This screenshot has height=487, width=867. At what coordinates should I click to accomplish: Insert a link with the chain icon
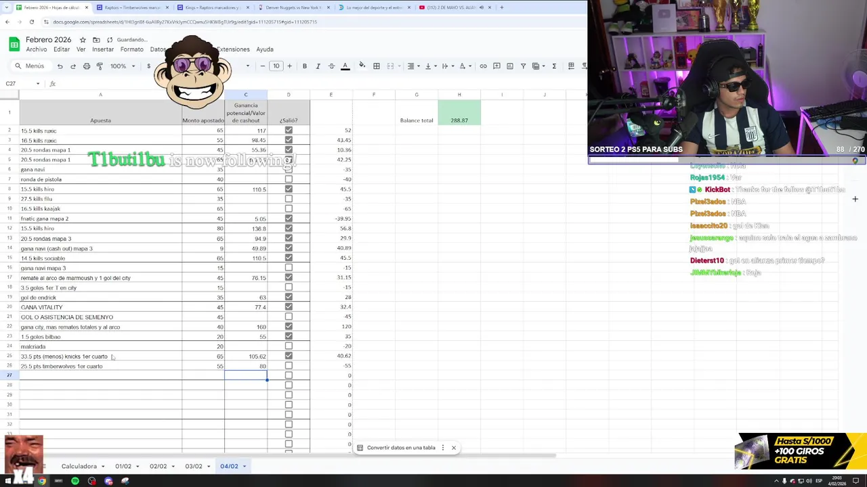pyautogui.click(x=483, y=66)
